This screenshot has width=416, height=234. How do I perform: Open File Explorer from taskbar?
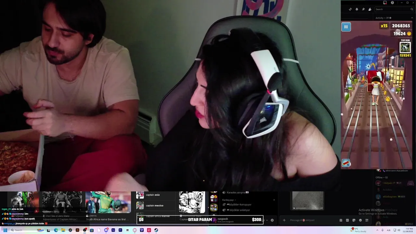63,230
